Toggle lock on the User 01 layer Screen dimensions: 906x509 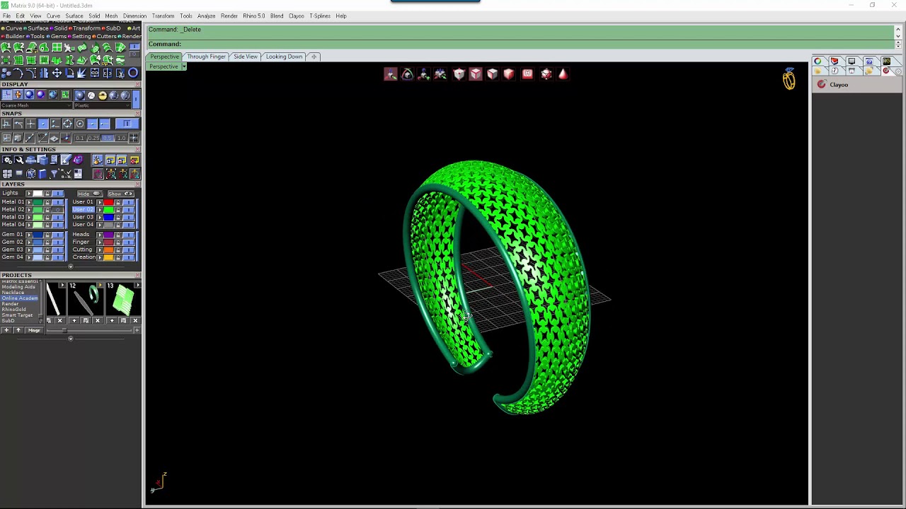click(118, 202)
